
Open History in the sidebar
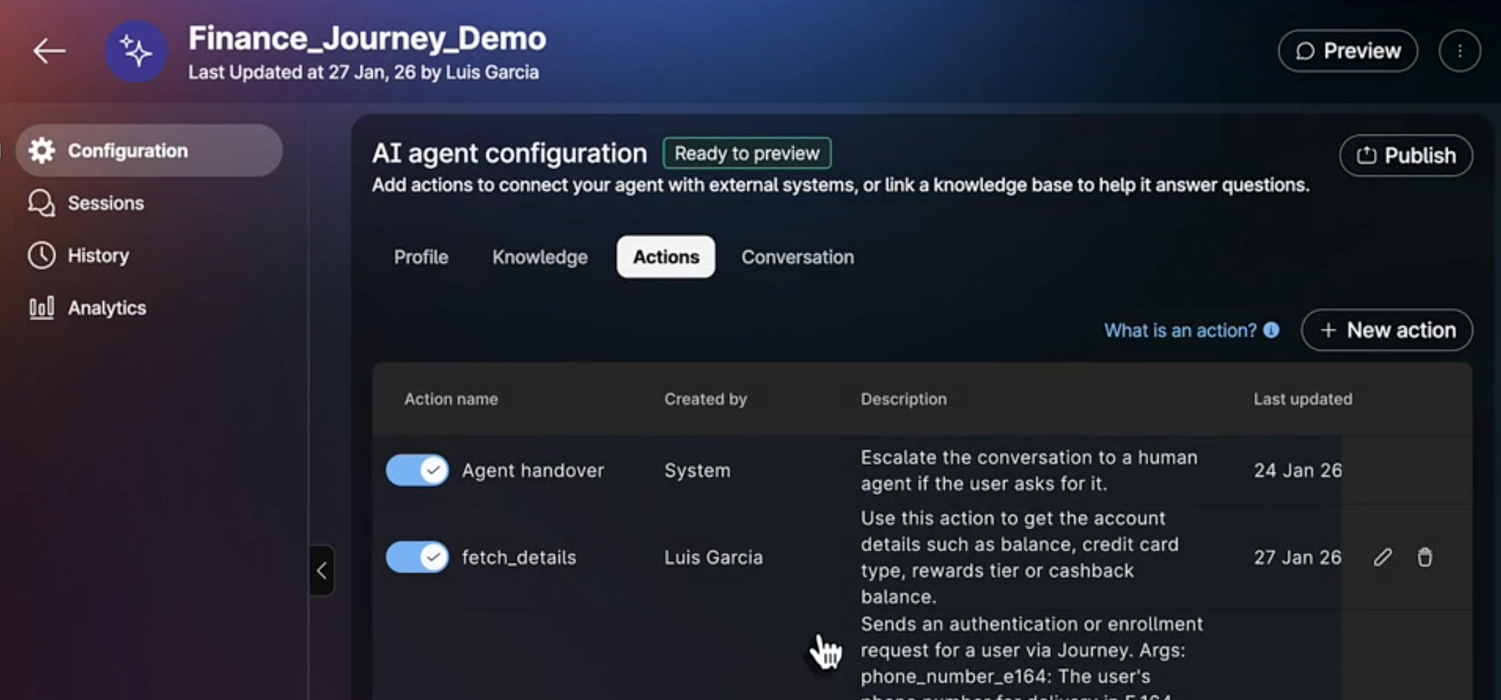98,256
